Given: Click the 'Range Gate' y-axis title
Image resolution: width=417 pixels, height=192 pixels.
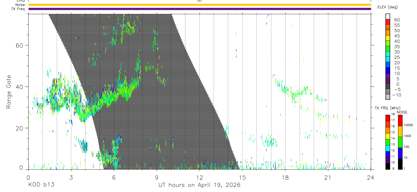Looking at the screenshot, I should [x=9, y=92].
